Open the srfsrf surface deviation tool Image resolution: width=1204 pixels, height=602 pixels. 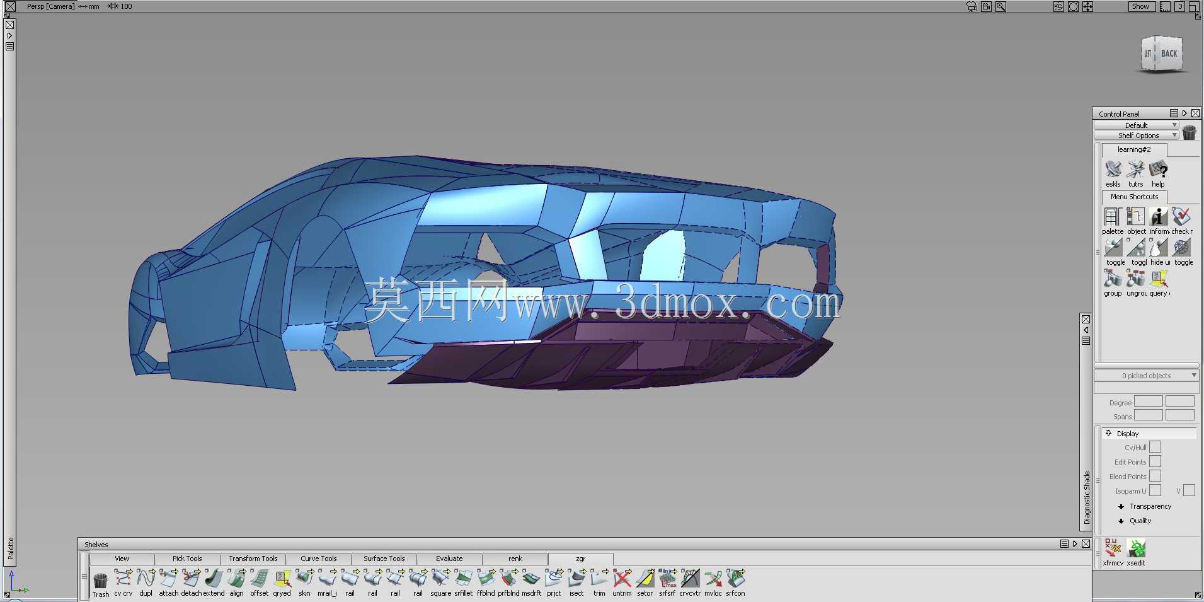[x=668, y=578]
